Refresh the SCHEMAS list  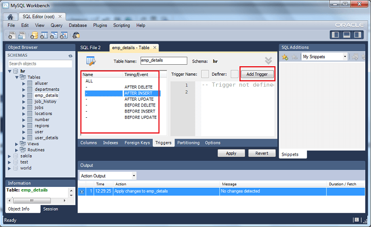pyautogui.click(x=70, y=56)
